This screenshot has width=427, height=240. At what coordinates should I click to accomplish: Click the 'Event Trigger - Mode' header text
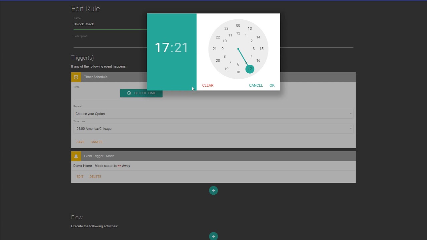point(99,156)
